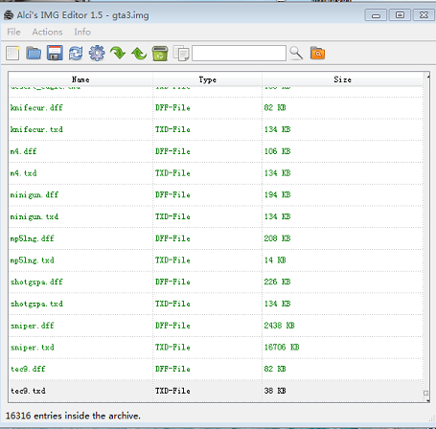This screenshot has width=436, height=429.
Task: Click the green recycle bin delete icon
Action: (x=160, y=53)
